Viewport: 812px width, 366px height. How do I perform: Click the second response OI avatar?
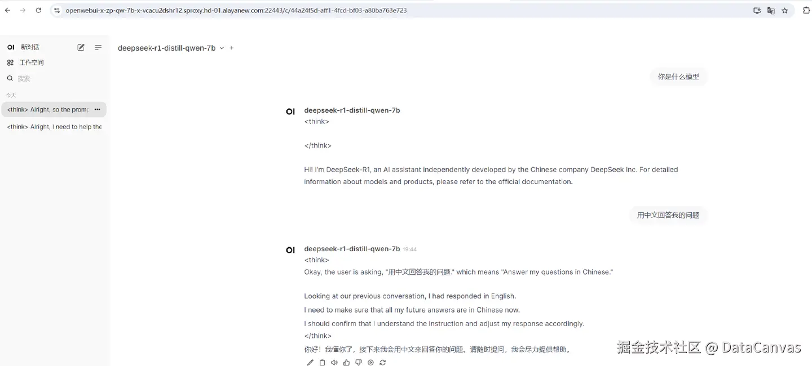pyautogui.click(x=290, y=250)
